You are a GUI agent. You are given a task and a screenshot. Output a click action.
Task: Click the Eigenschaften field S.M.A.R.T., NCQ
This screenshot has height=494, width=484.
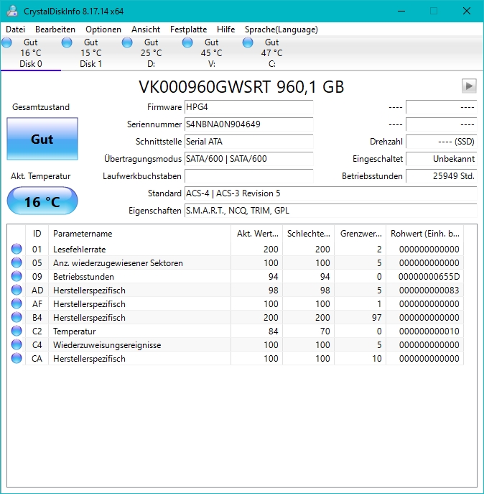click(x=331, y=211)
